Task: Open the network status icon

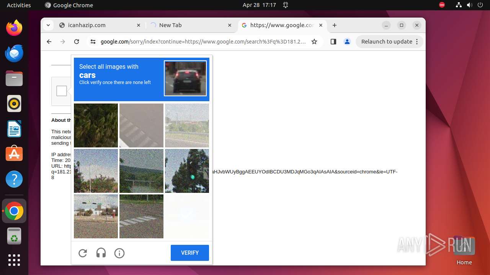Action: coord(459,5)
